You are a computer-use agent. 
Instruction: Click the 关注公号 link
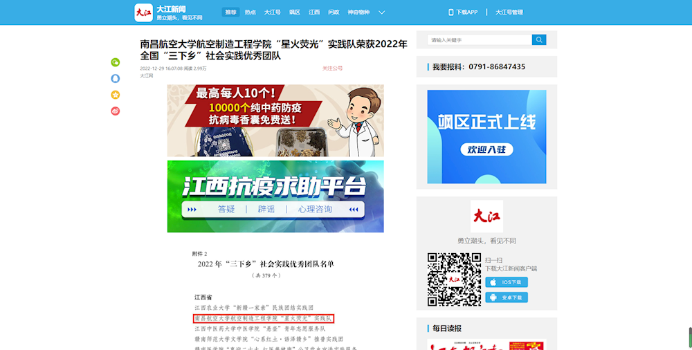coord(332,68)
